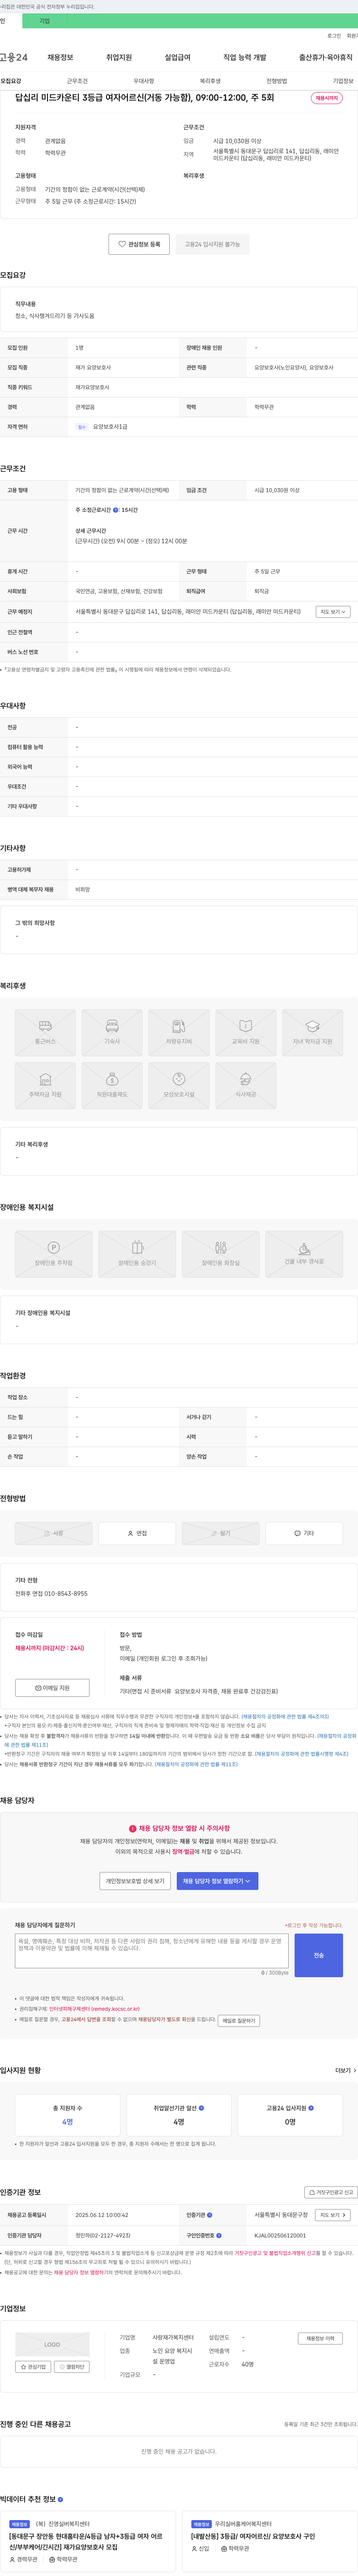Click info icon beside 빅데이터 추천 정보
Image resolution: width=358 pixels, height=2576 pixels.
pyautogui.click(x=60, y=2499)
